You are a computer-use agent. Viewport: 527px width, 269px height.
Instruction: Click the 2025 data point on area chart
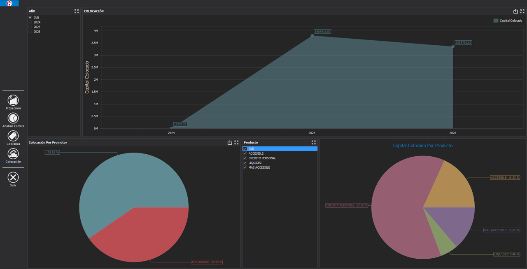click(x=312, y=36)
